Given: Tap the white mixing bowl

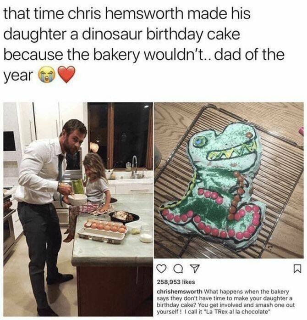Looking at the screenshot, I should (77, 199).
